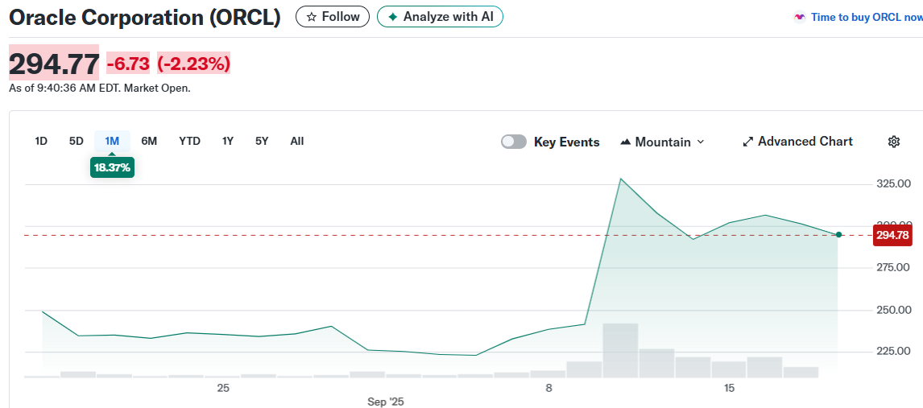
Task: Click the 250.00 y-axis label
Action: (x=893, y=310)
